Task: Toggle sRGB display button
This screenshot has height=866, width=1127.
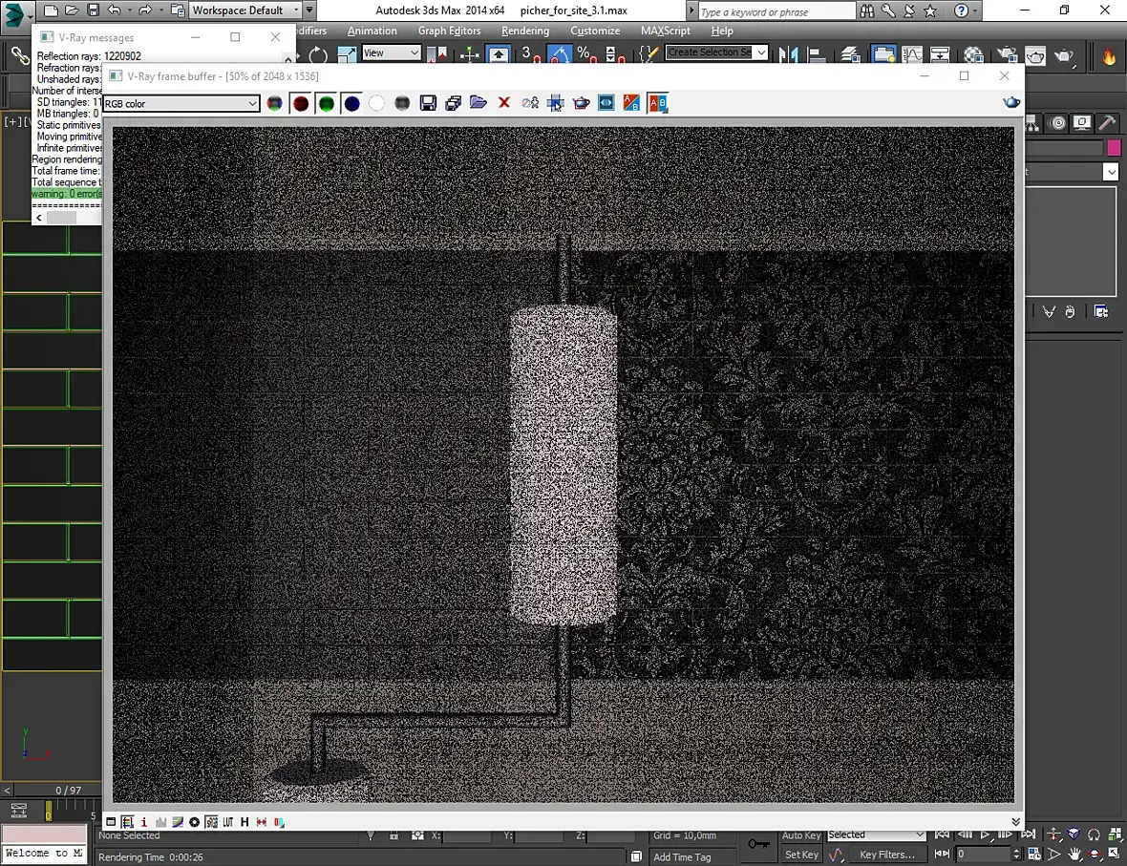Action: (211, 822)
